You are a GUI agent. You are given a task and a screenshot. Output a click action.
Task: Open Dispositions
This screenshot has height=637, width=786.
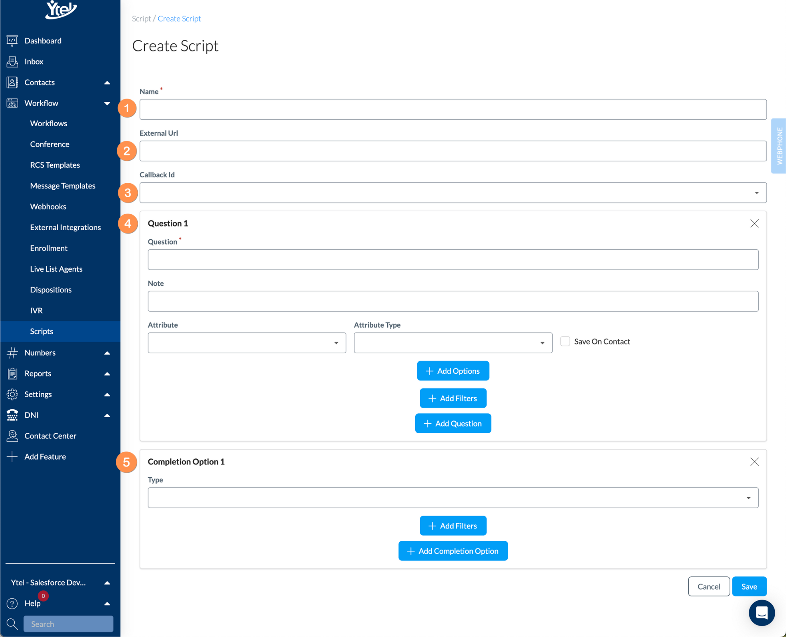pos(51,290)
